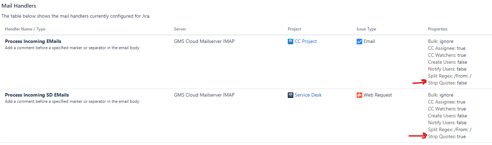492x145 pixels.
Task: Click the Email issue type label
Action: point(369,41)
